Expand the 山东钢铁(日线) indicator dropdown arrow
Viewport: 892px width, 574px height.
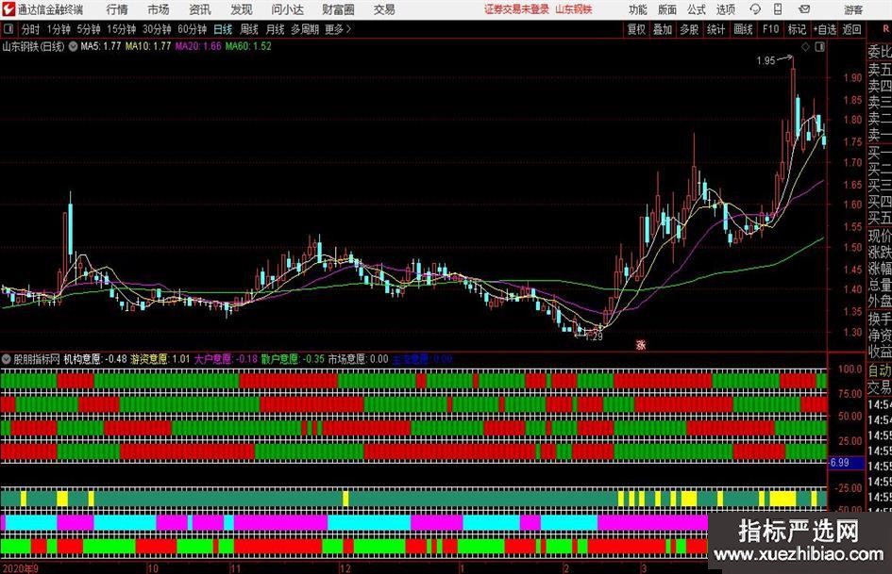73,46
